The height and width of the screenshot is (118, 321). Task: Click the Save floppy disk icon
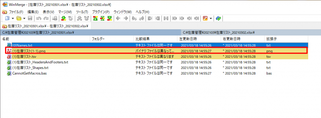click(x=30, y=18)
